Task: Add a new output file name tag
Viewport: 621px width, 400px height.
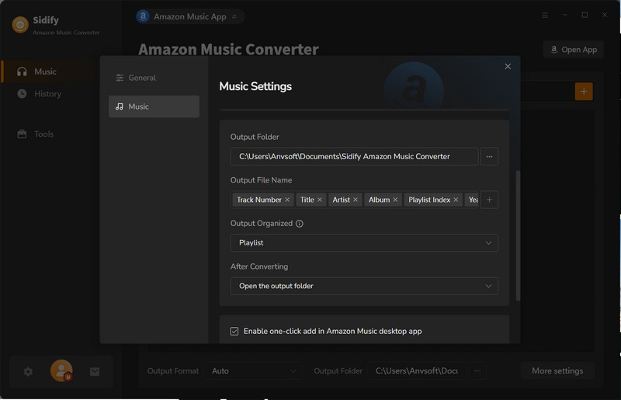Action: tap(489, 200)
